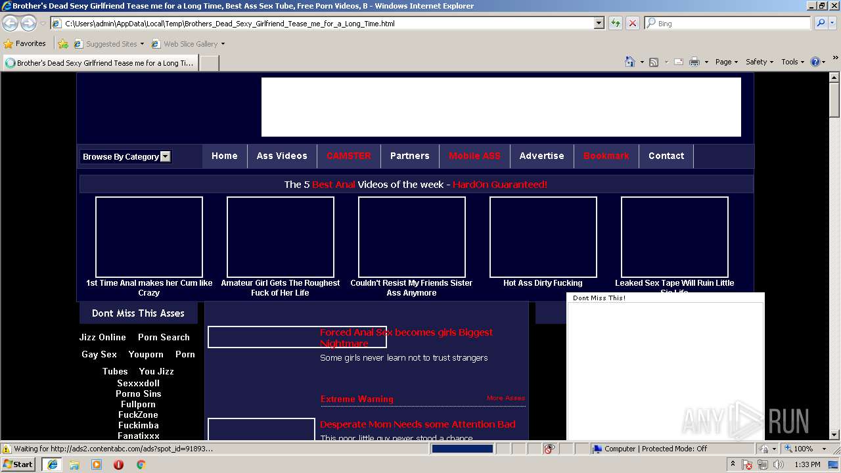The width and height of the screenshot is (841, 473).
Task: Open the Browse By Category dropdown
Action: point(125,156)
